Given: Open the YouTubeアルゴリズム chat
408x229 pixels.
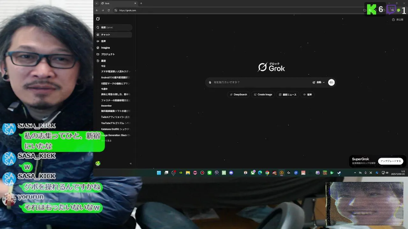Looking at the screenshot, I should pos(115,123).
